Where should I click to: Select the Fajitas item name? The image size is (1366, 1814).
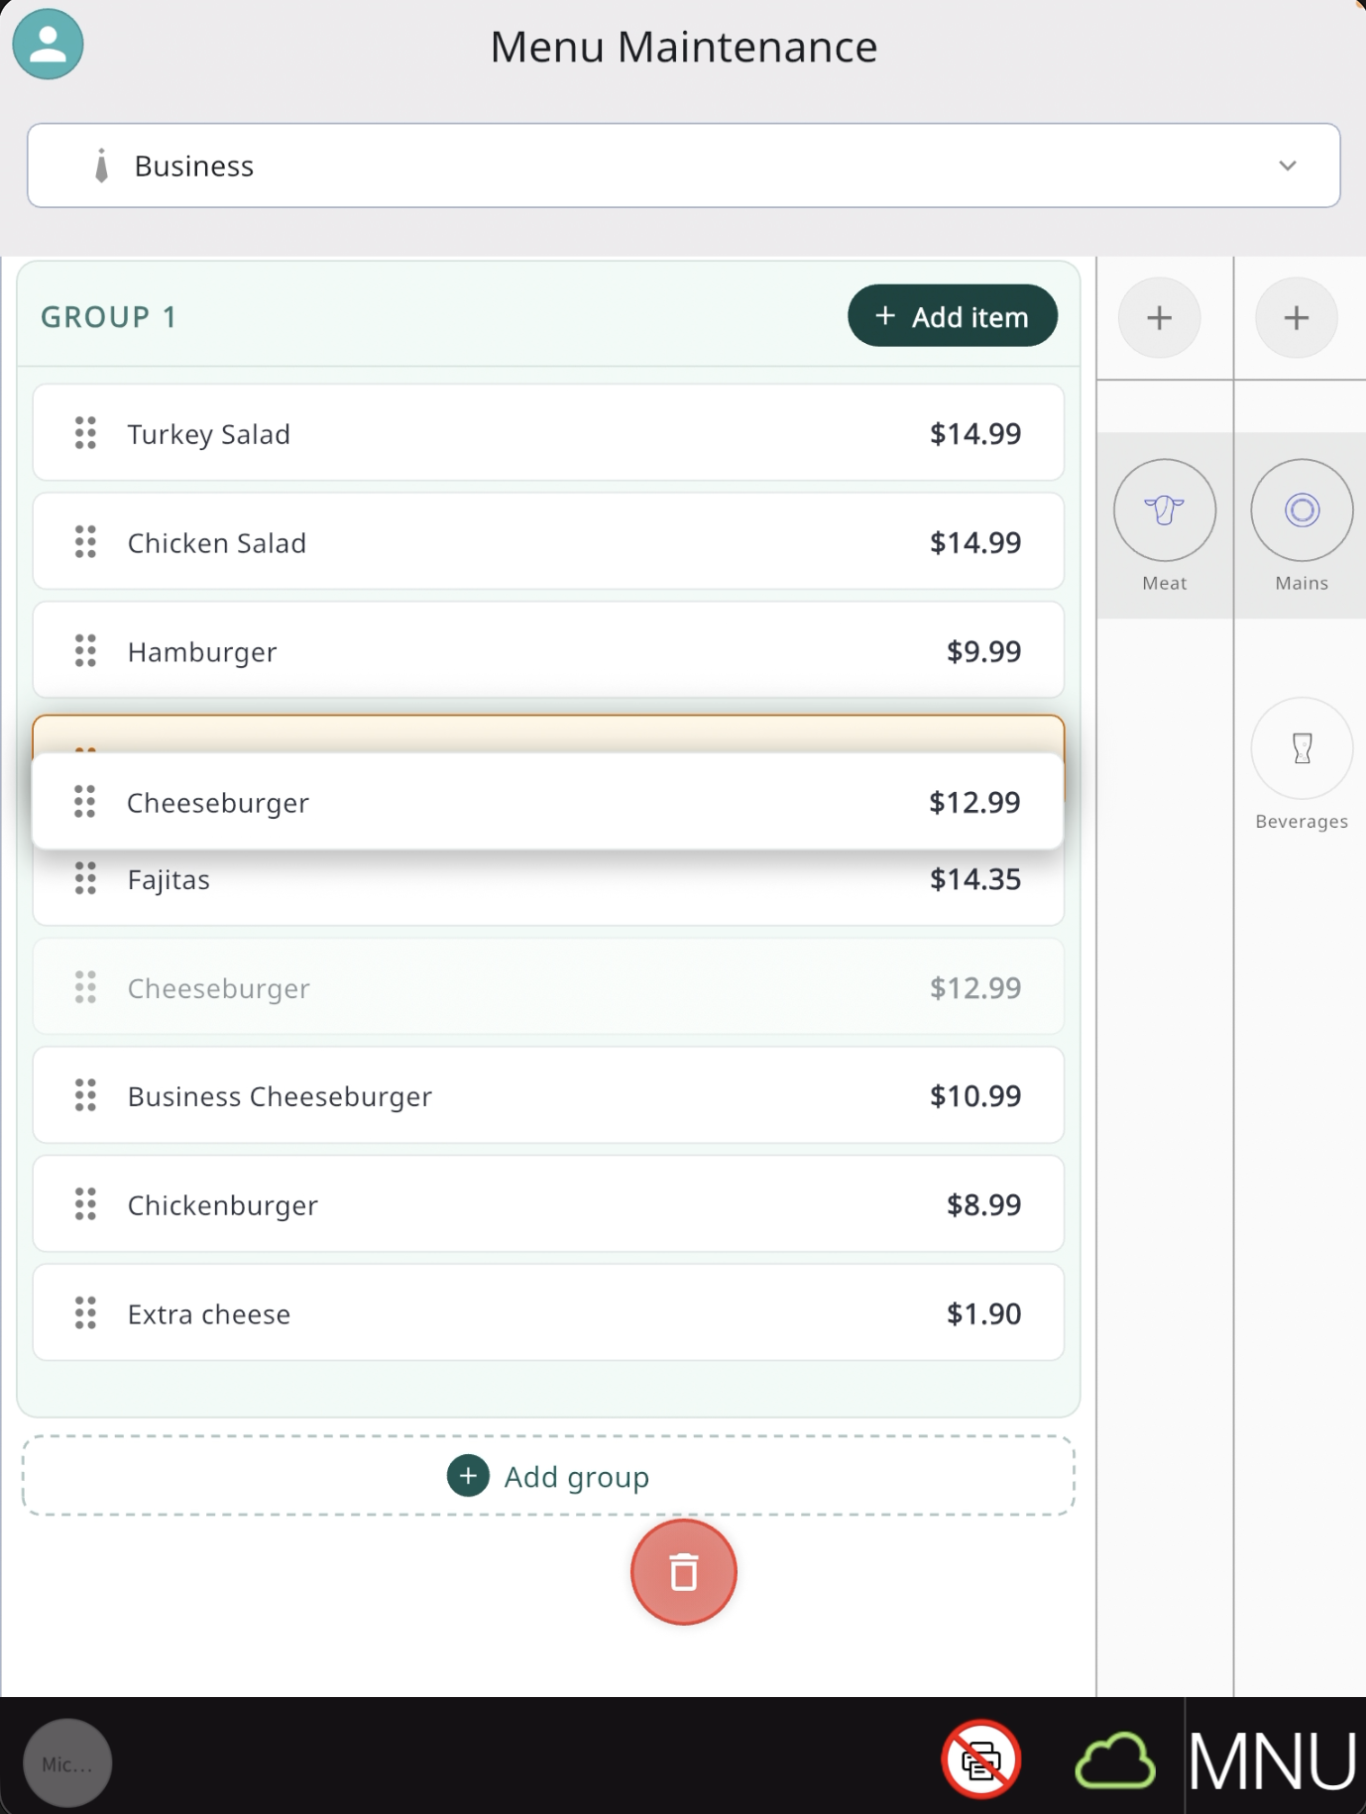(169, 879)
